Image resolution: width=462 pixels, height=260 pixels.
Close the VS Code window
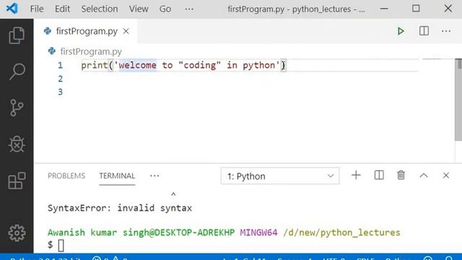tap(448, 9)
